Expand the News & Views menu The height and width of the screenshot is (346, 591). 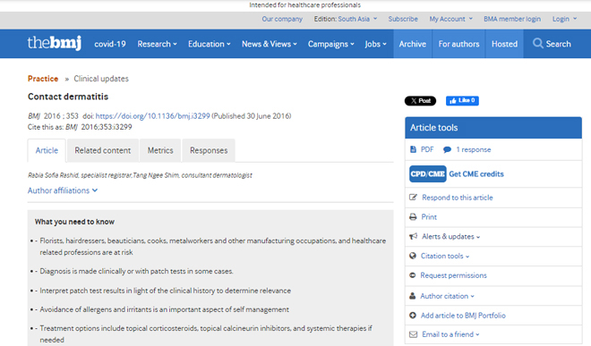click(x=270, y=44)
